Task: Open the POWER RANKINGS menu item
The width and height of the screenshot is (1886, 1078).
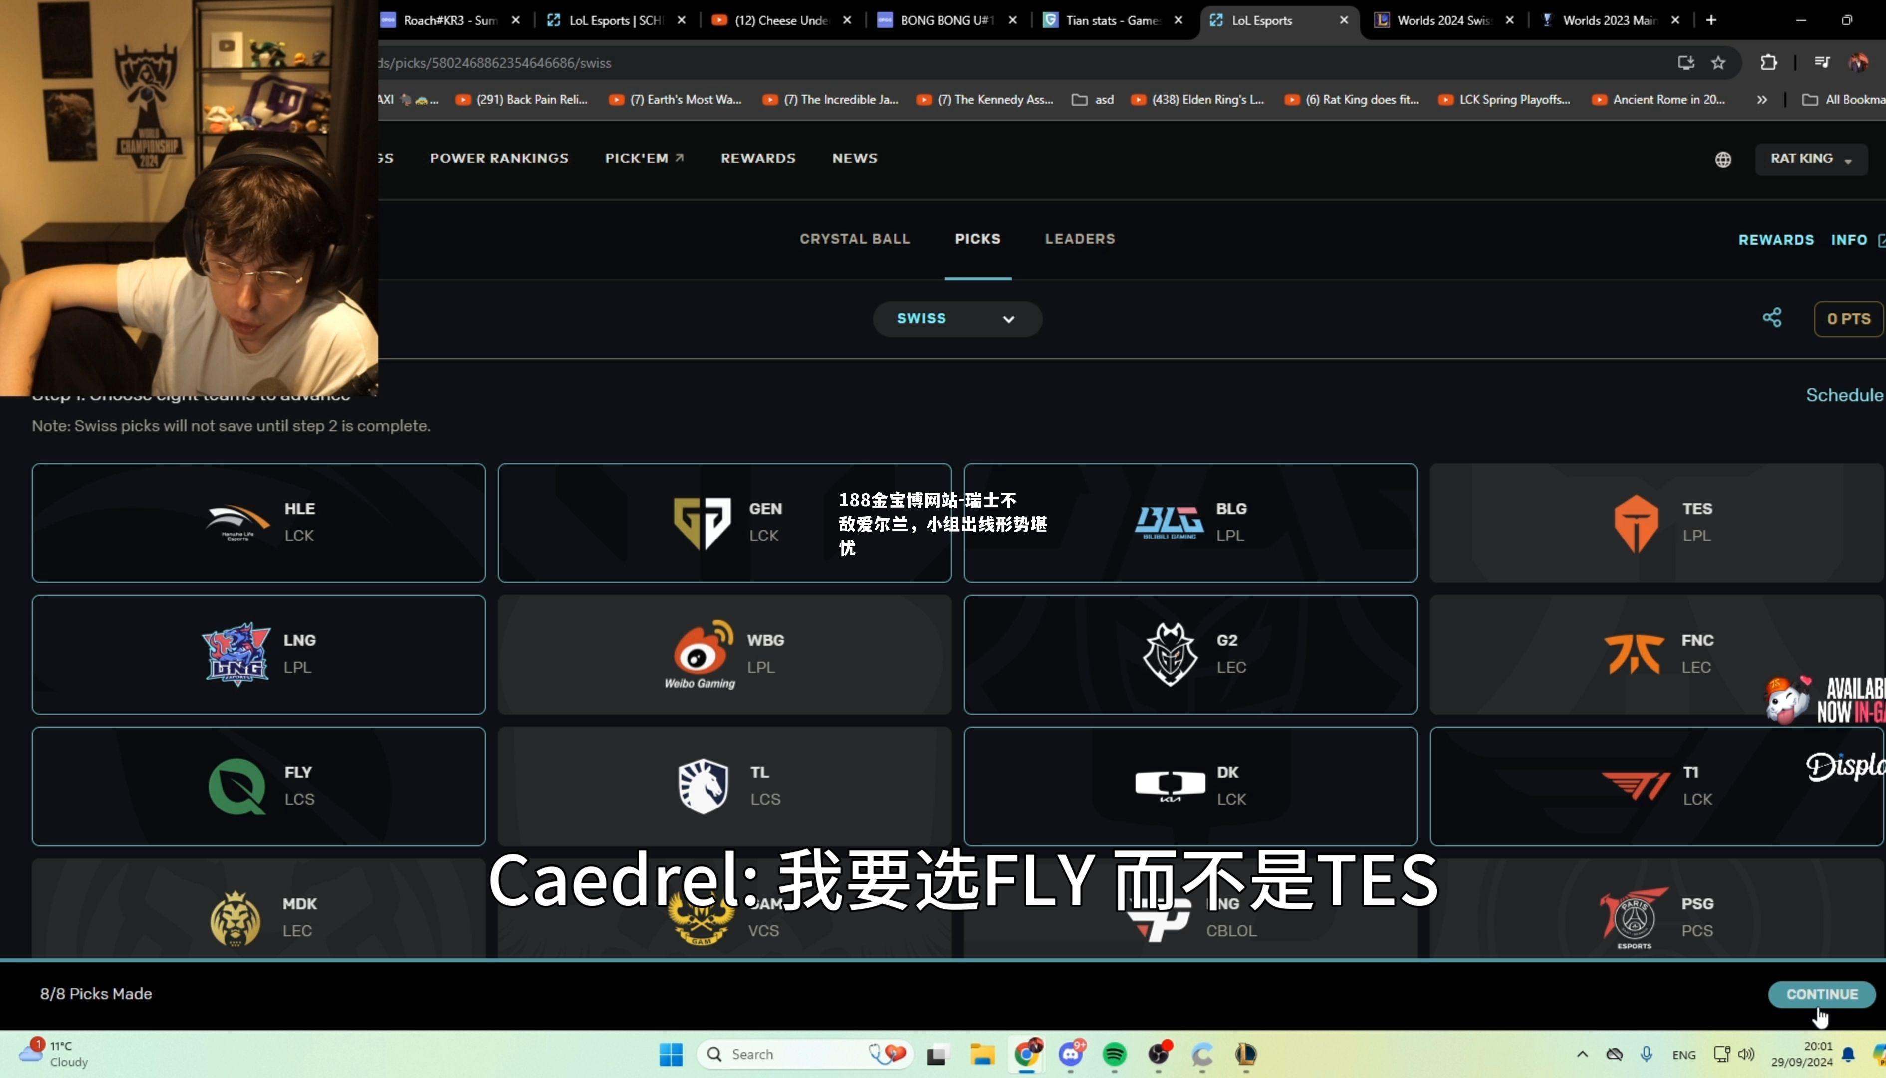Action: pyautogui.click(x=499, y=157)
